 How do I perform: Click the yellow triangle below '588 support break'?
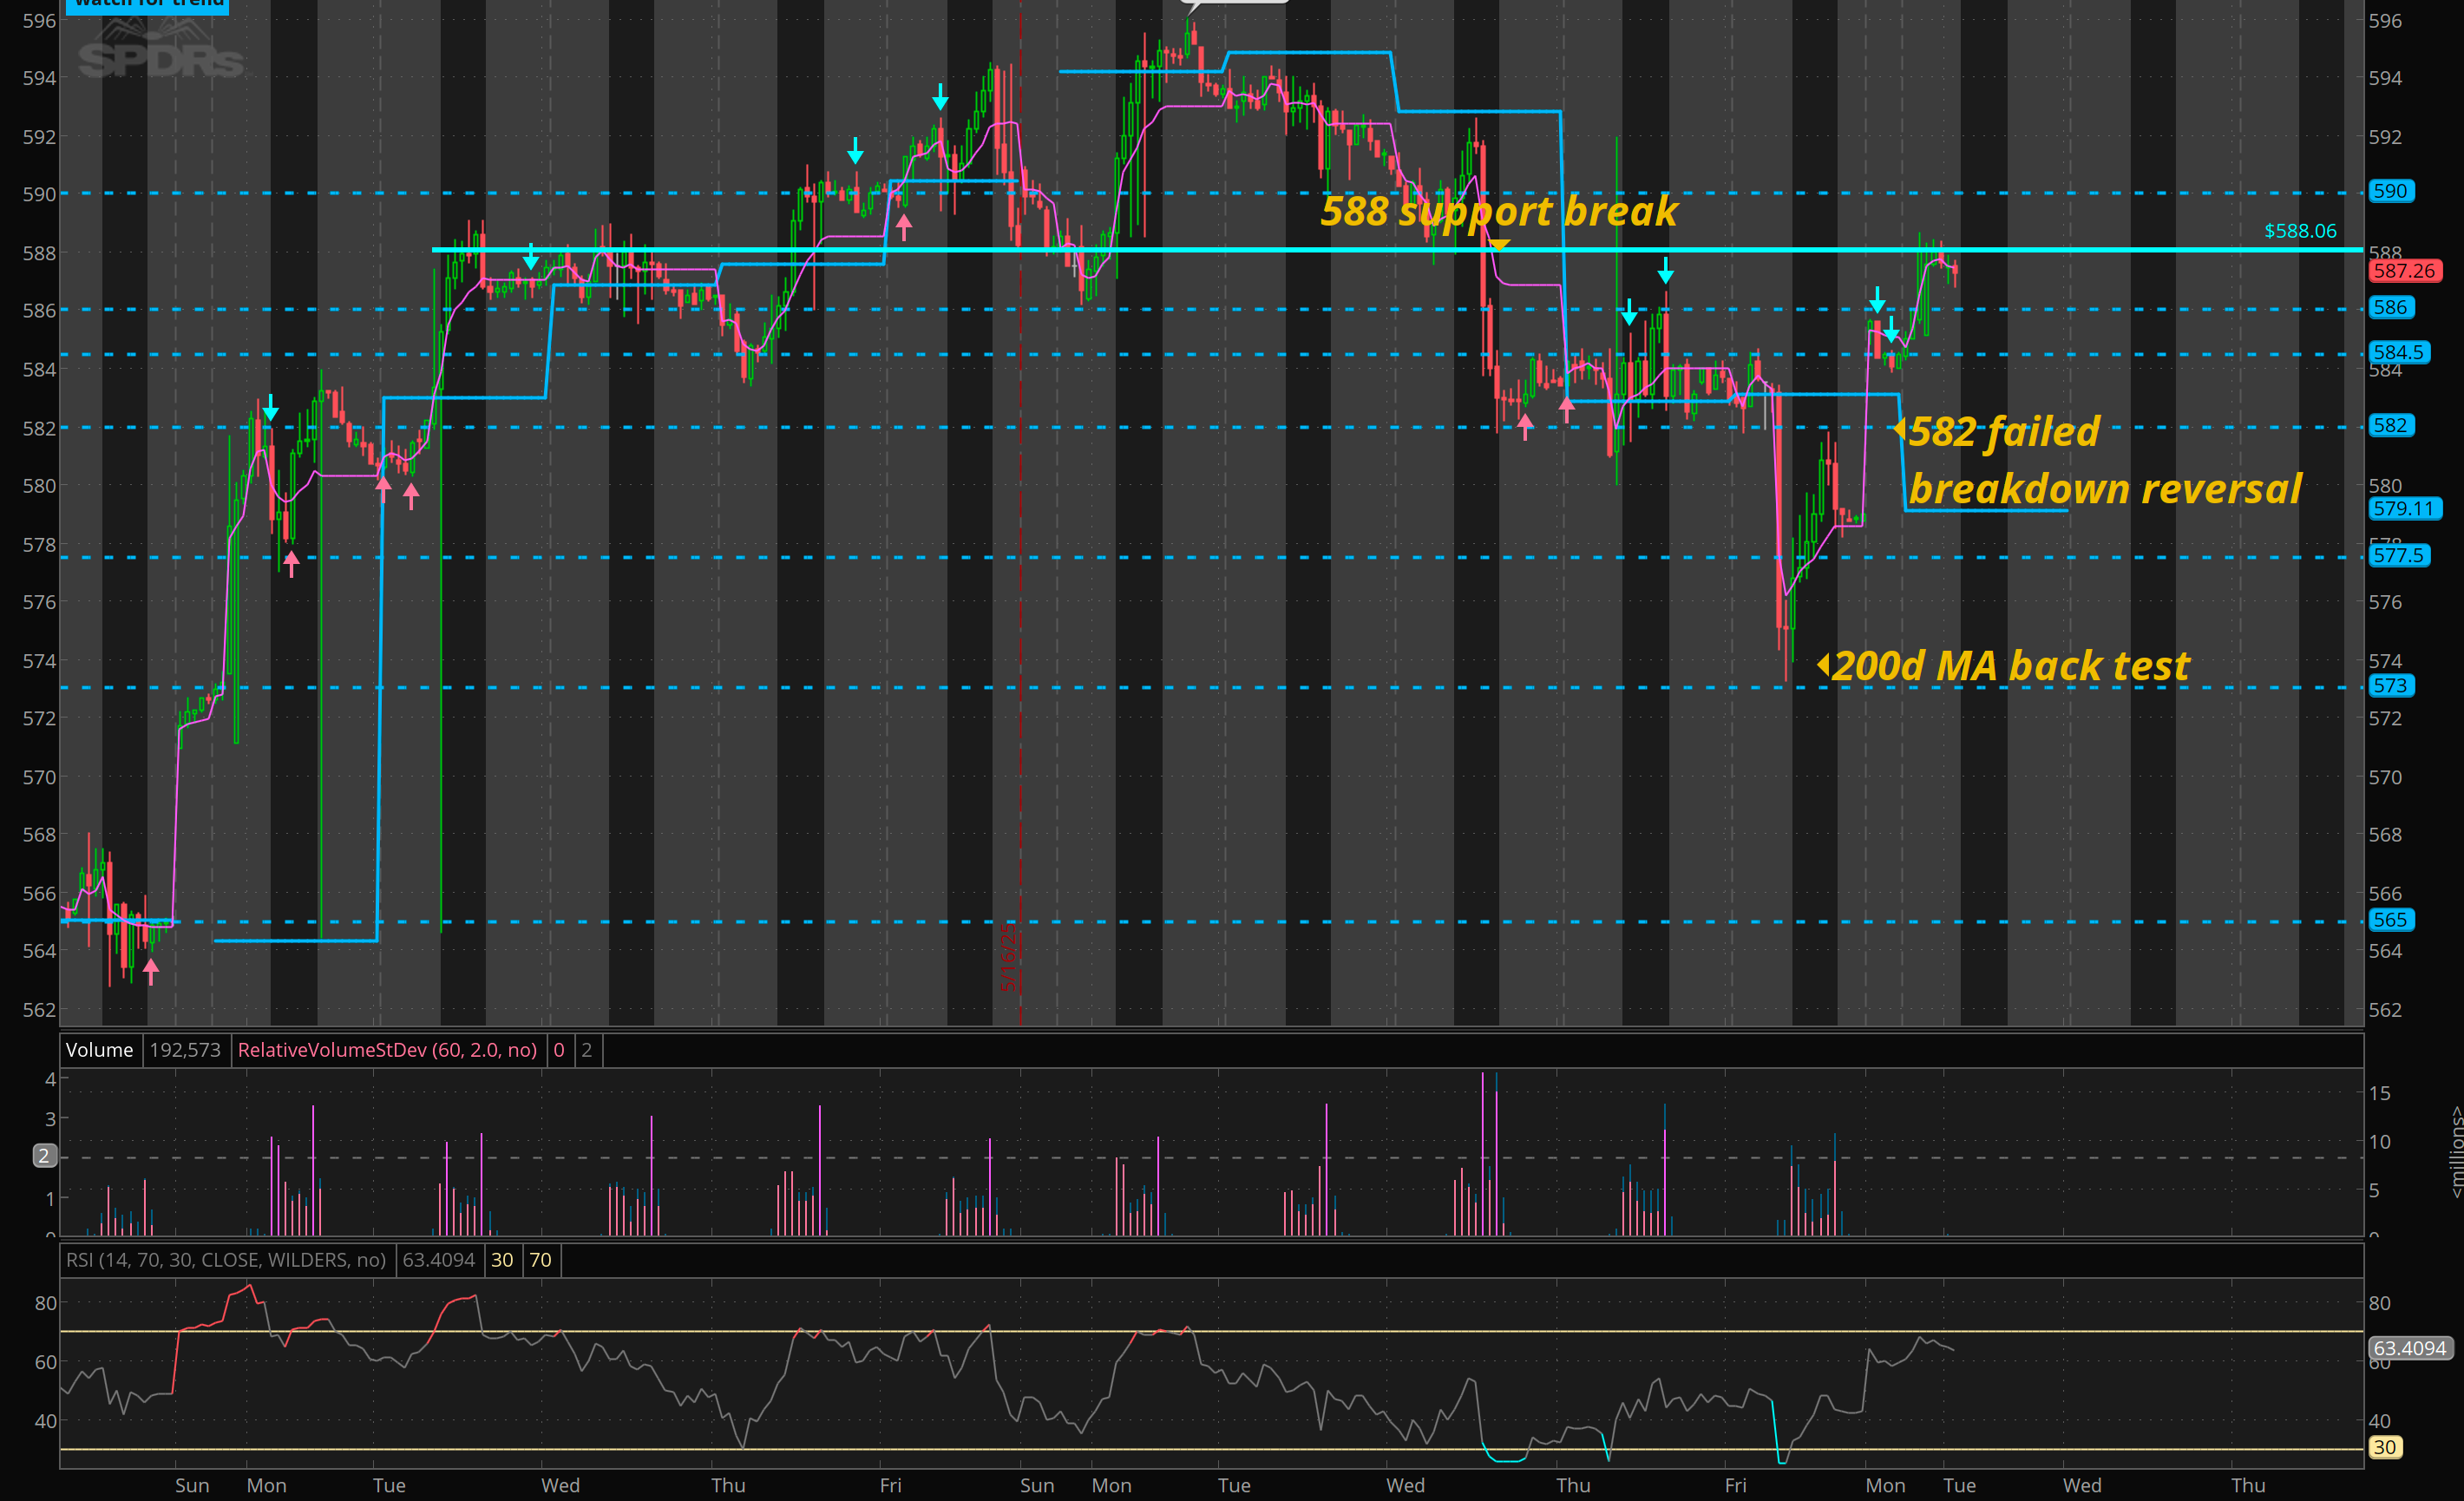(1498, 245)
